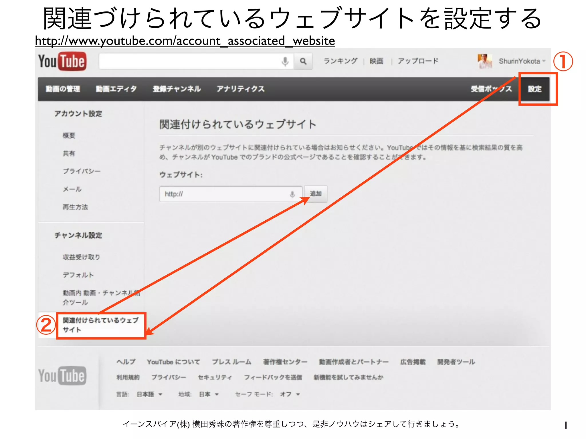Select プライバシー under アカウント設定
Screen dimensions: 586x439
point(82,171)
